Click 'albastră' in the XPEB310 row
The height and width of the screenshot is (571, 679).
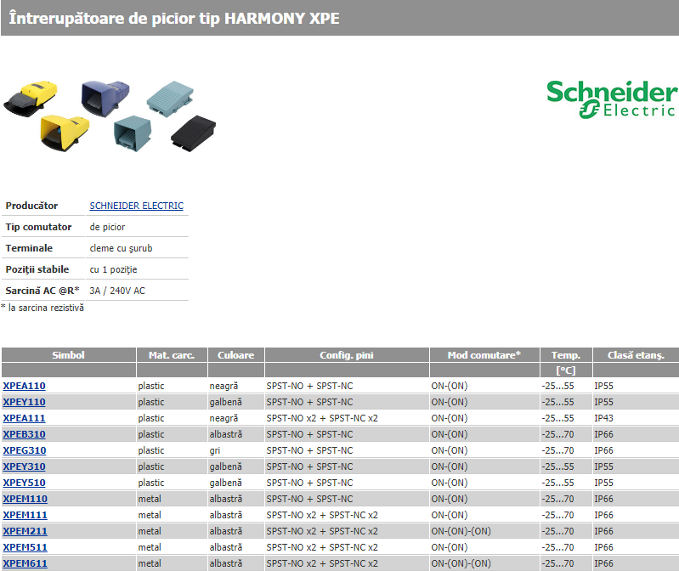(226, 434)
